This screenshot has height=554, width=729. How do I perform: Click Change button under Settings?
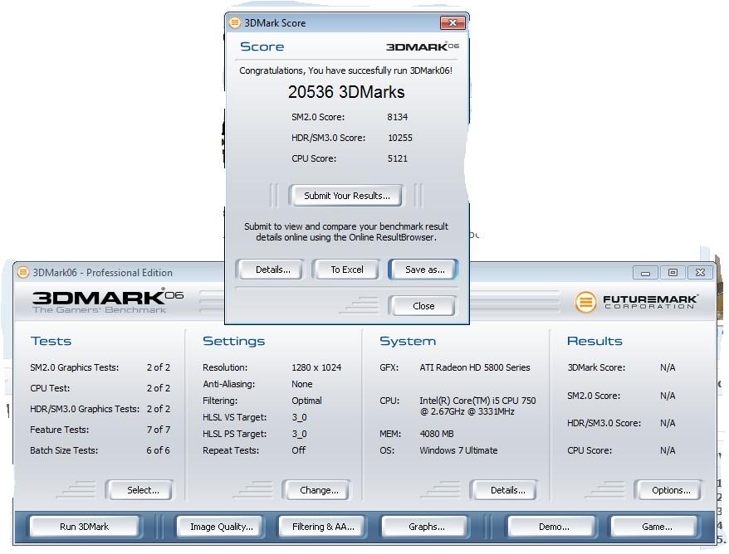[319, 490]
